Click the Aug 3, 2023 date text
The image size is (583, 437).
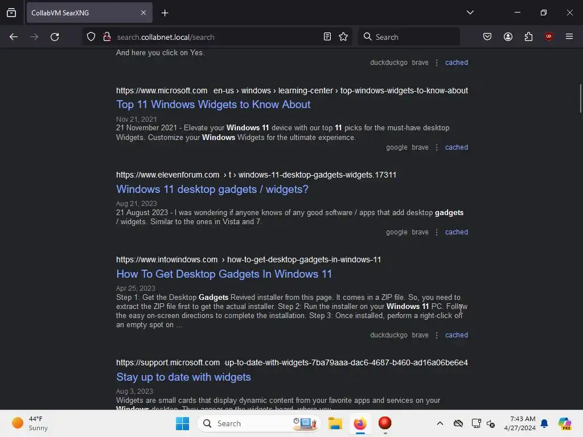point(134,391)
